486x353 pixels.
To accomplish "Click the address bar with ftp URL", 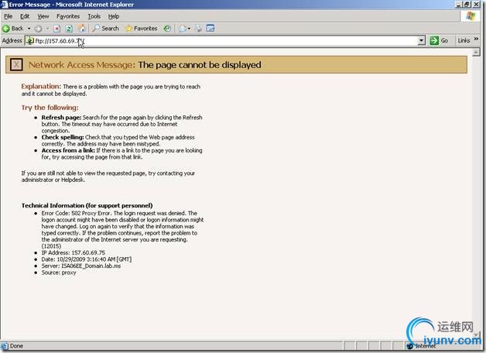I will [x=225, y=40].
